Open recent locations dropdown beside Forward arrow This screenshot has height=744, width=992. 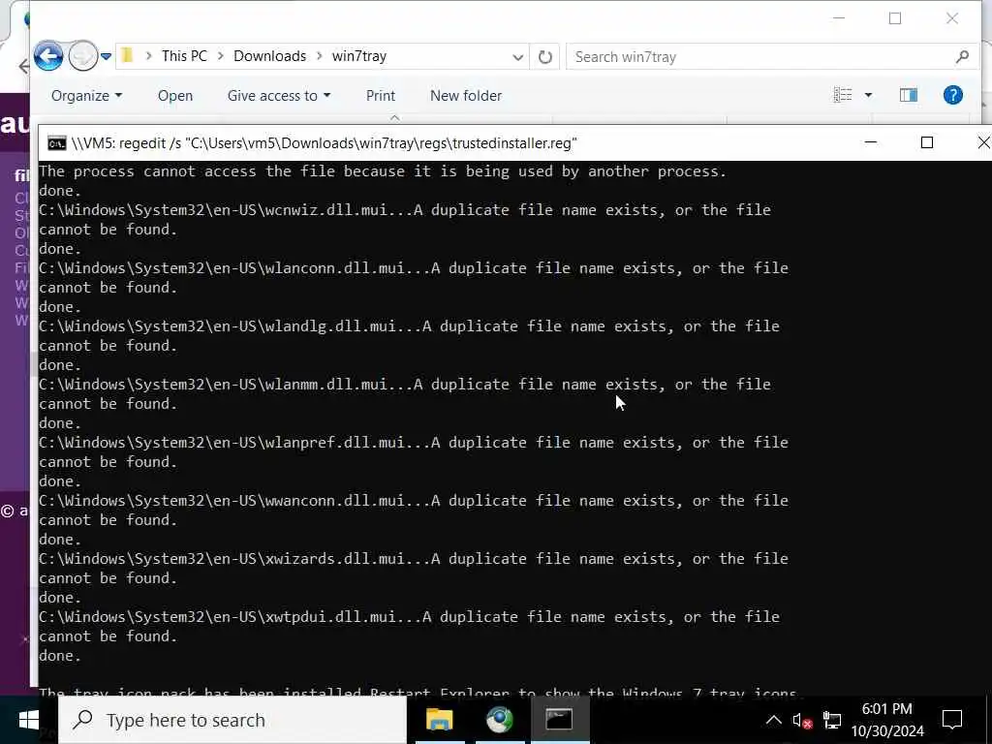coord(107,56)
